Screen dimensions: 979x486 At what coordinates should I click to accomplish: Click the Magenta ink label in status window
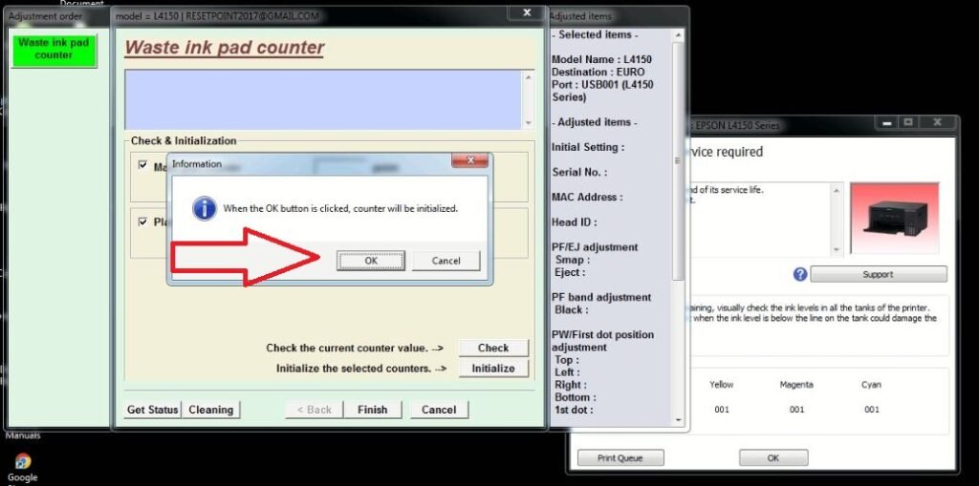pos(796,385)
